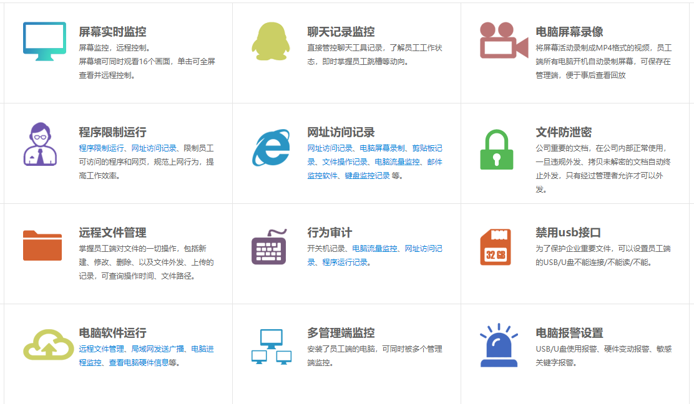Viewport: 694px width, 404px height.
Task: Open the 程序运行记录 link under 行为审计
Action: pos(345,262)
